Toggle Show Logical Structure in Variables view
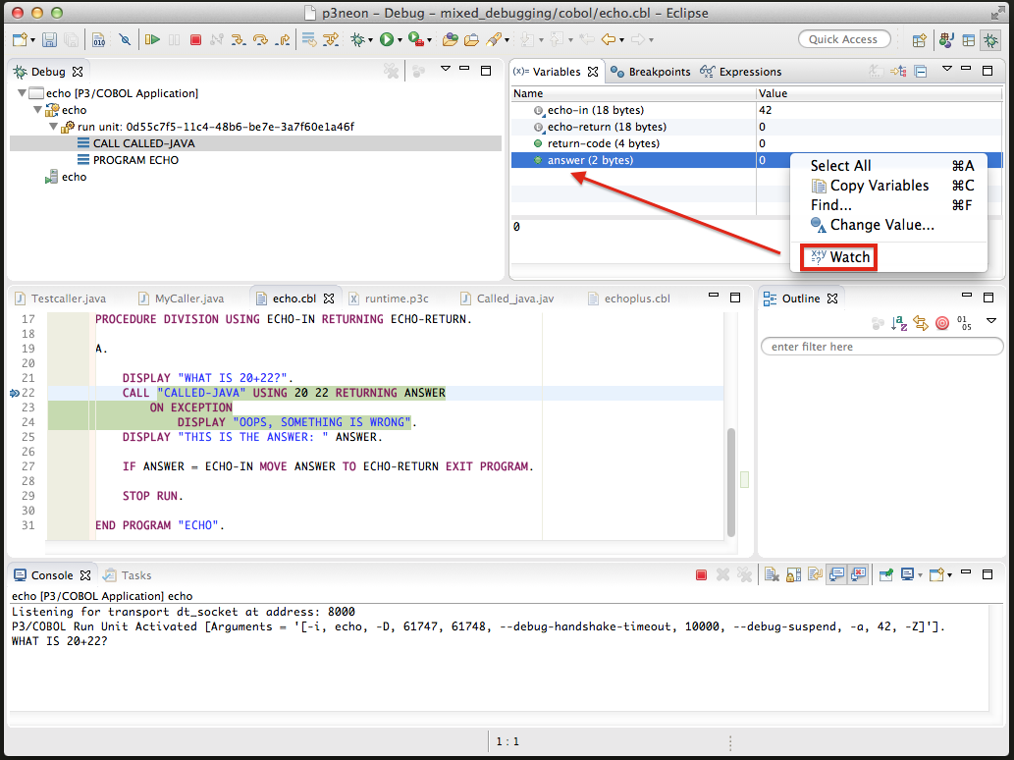1014x760 pixels. (898, 71)
